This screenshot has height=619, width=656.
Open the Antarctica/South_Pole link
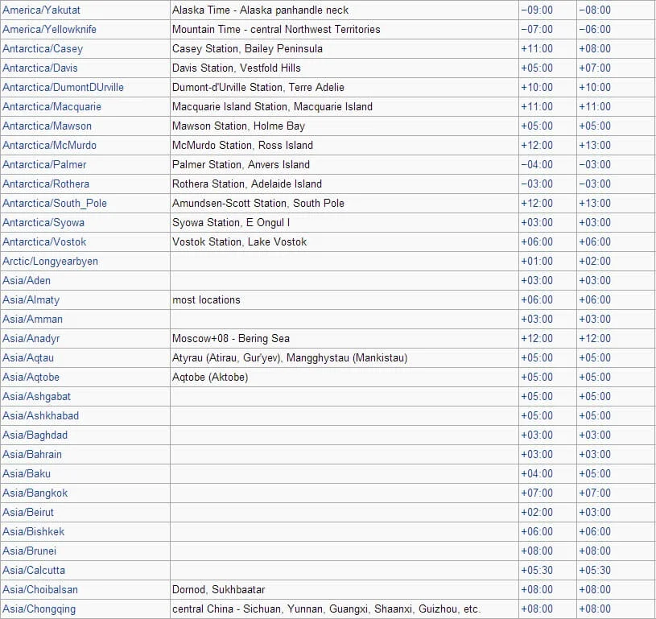pyautogui.click(x=55, y=204)
